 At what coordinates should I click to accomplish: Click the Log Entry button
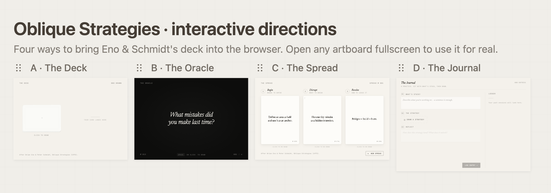[471, 165]
